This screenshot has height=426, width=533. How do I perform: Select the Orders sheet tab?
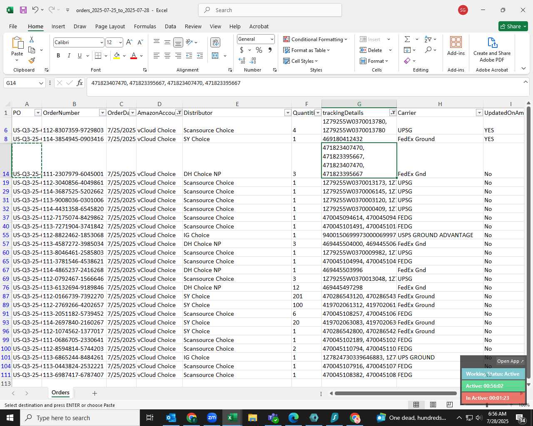pyautogui.click(x=60, y=393)
